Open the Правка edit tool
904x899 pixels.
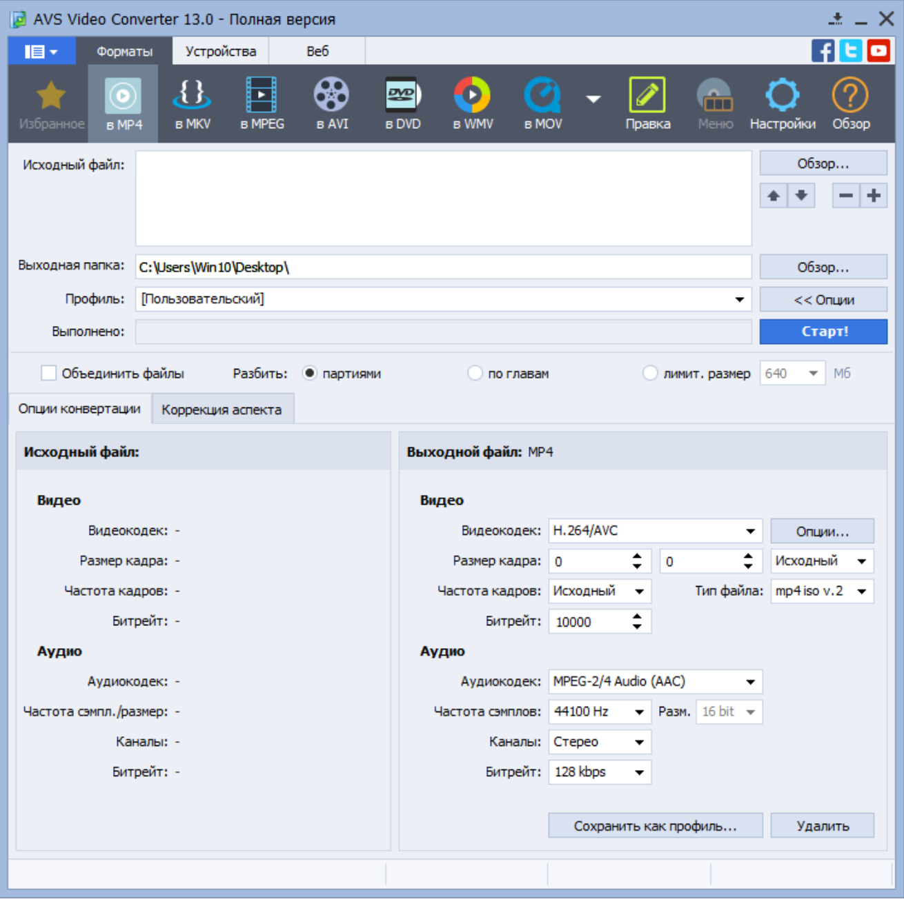coord(647,104)
